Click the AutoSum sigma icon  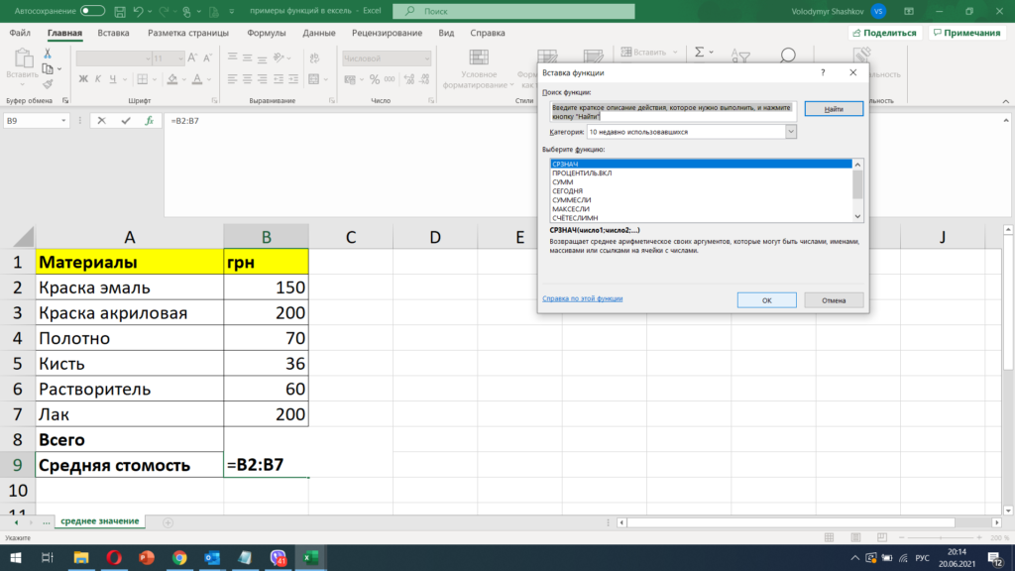(x=699, y=52)
